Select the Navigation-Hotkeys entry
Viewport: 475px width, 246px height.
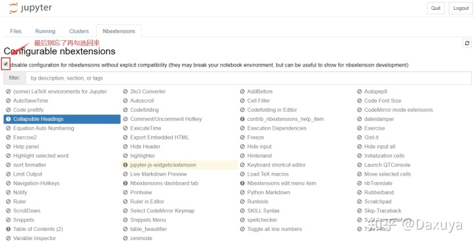(36, 183)
